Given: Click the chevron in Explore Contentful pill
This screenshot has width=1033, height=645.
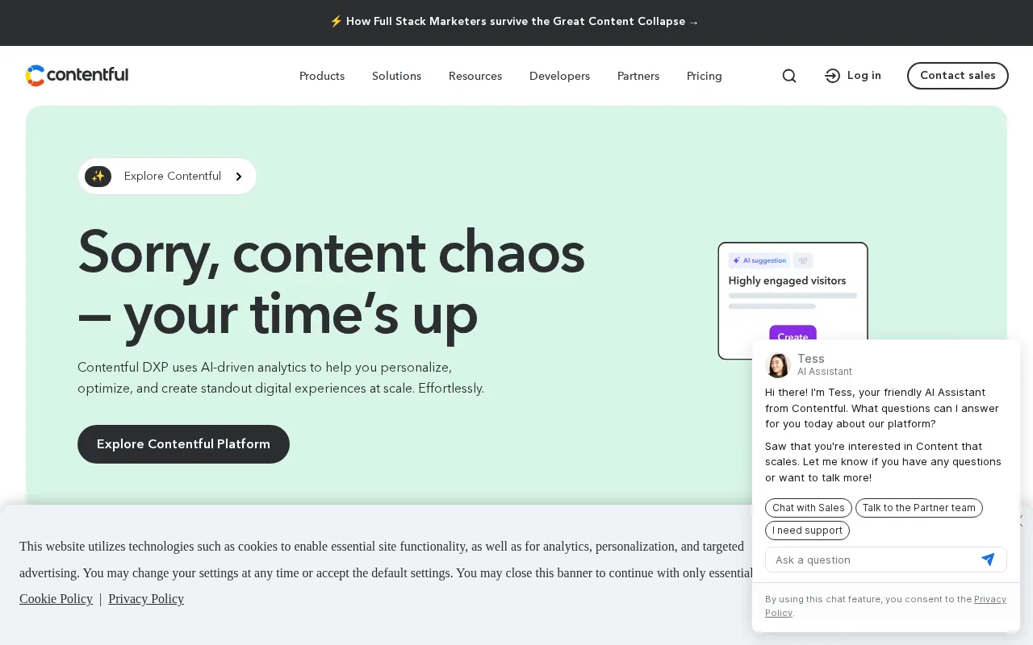Looking at the screenshot, I should [x=239, y=177].
